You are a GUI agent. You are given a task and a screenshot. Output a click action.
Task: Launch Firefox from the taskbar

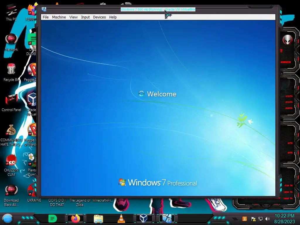76,219
